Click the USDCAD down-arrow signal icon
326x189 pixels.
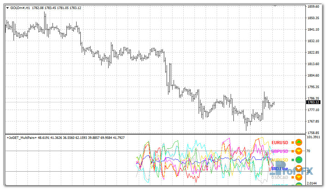(x=299, y=178)
